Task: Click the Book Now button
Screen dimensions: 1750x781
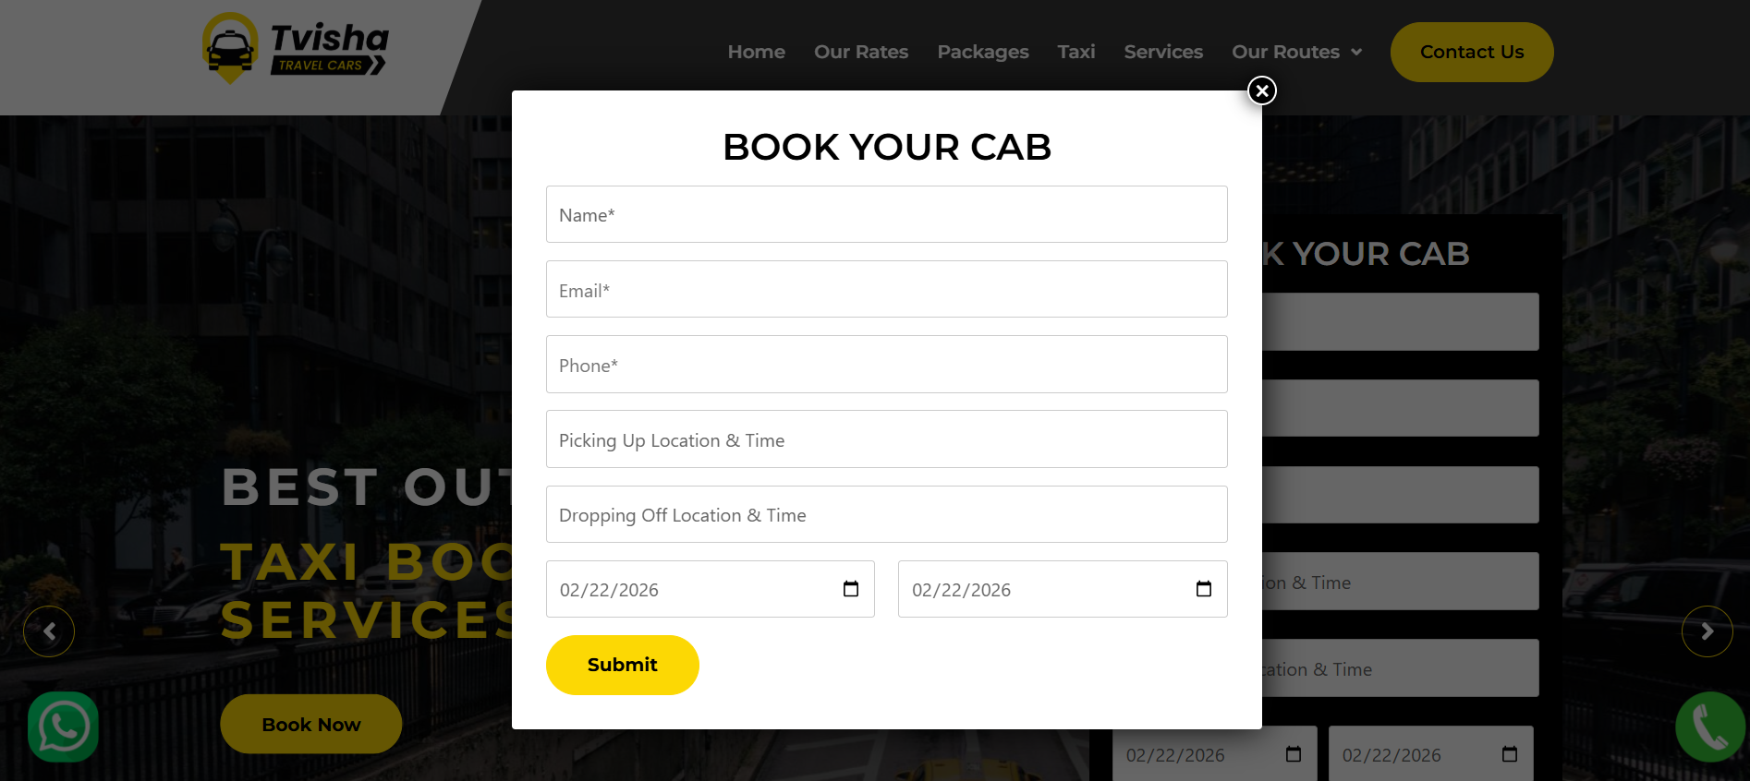Action: 310,725
